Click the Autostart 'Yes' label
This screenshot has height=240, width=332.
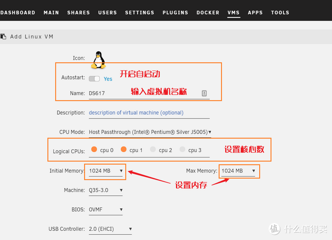click(x=108, y=79)
